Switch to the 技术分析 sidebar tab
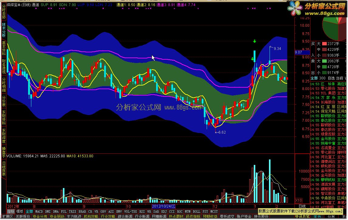This screenshot has height=220, width=348. click(4, 30)
